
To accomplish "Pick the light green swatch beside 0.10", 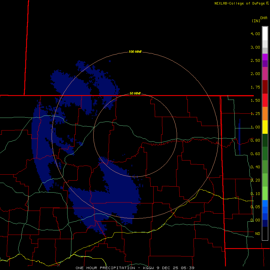I will [265, 193].
